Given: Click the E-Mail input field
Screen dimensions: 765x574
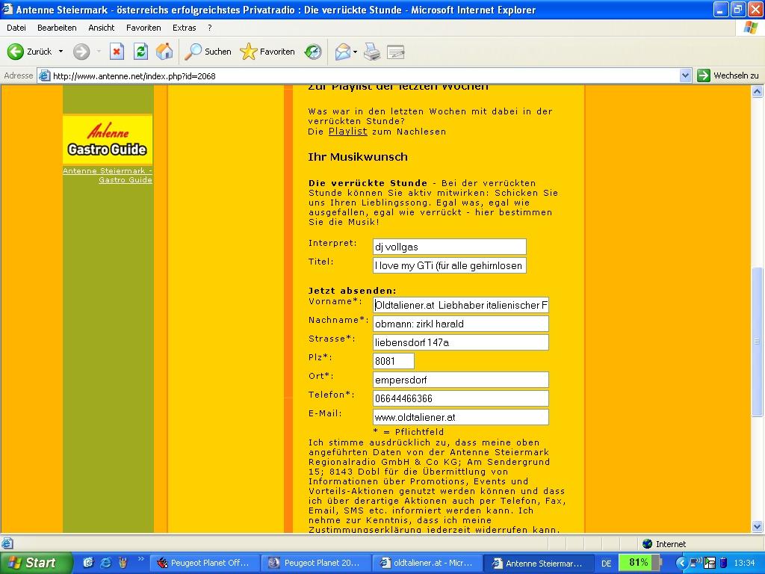Looking at the screenshot, I should point(460,417).
